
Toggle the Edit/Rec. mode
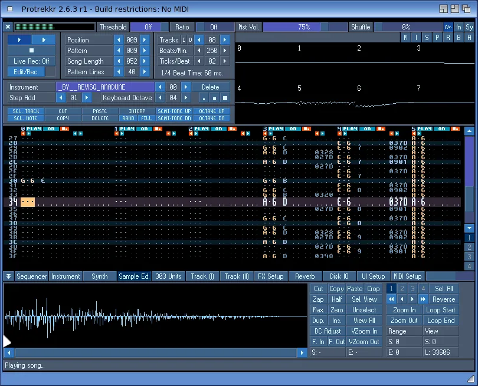point(26,72)
